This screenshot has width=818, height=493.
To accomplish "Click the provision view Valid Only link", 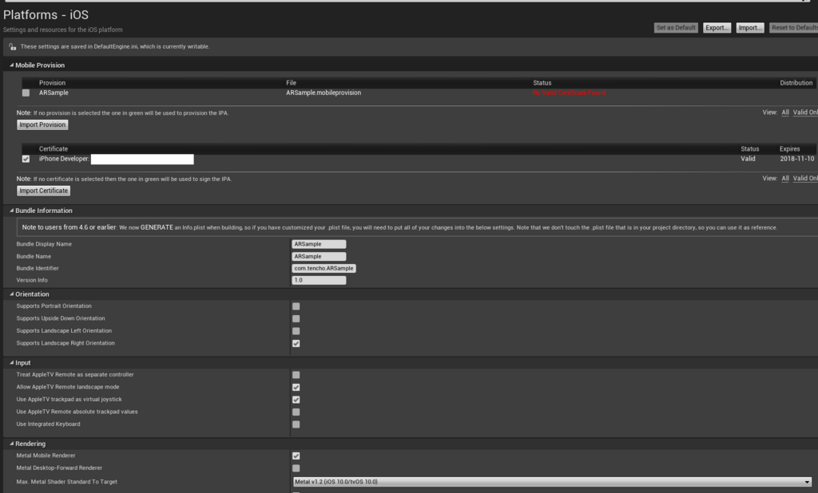I will 805,112.
